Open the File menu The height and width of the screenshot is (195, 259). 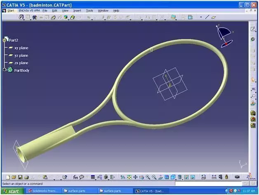(45, 11)
